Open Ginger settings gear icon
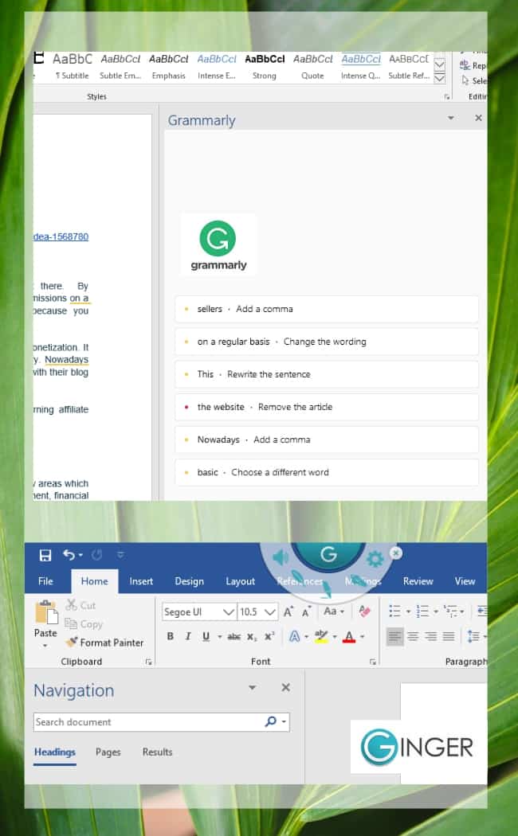This screenshot has width=518, height=836. coord(375,559)
